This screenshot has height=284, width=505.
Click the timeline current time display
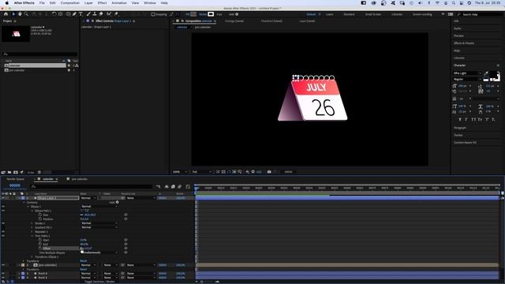tap(15, 185)
